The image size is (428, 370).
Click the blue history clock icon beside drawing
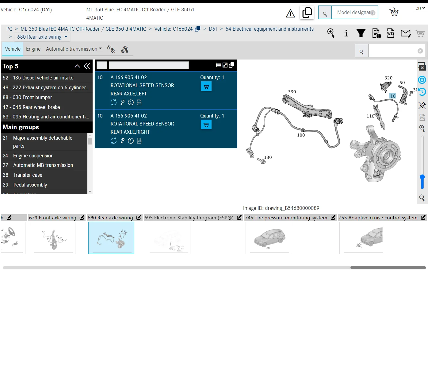click(422, 92)
